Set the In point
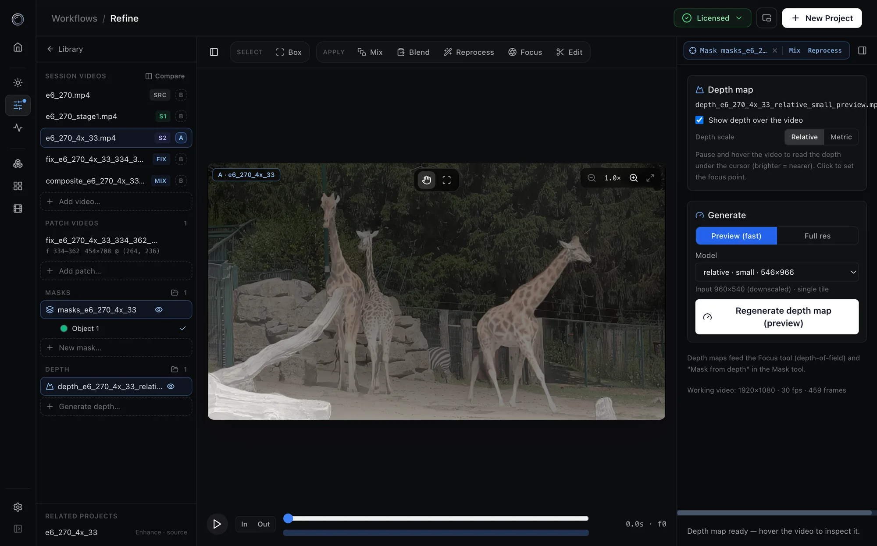 tap(244, 524)
